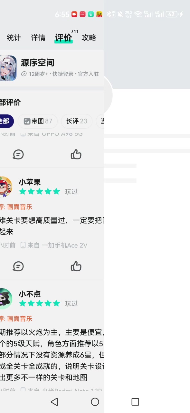Image resolution: width=190 pixels, height=413 pixels.
Task: Switch to the 详情 tab
Action: click(38, 38)
